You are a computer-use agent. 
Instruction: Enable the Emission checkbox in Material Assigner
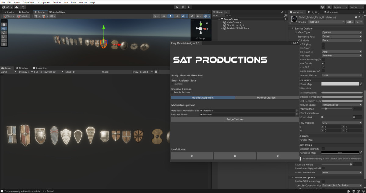[x=172, y=92]
